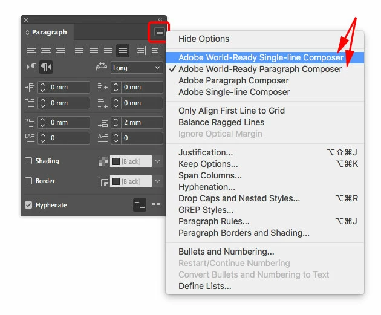This screenshot has height=315, width=381.
Task: Choose Adobe Paragraph Composer
Action: point(265,80)
